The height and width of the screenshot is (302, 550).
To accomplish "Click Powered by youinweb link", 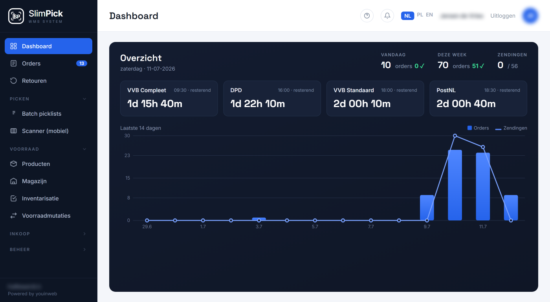I will [32, 294].
